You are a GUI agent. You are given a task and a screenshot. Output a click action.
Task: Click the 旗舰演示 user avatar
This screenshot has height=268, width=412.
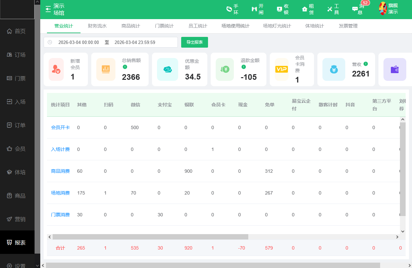(x=383, y=9)
